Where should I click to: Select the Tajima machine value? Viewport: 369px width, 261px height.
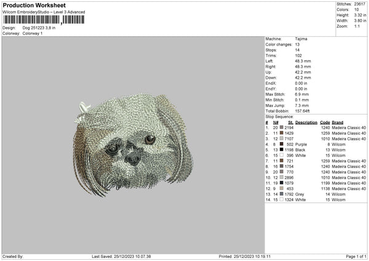pos(301,39)
